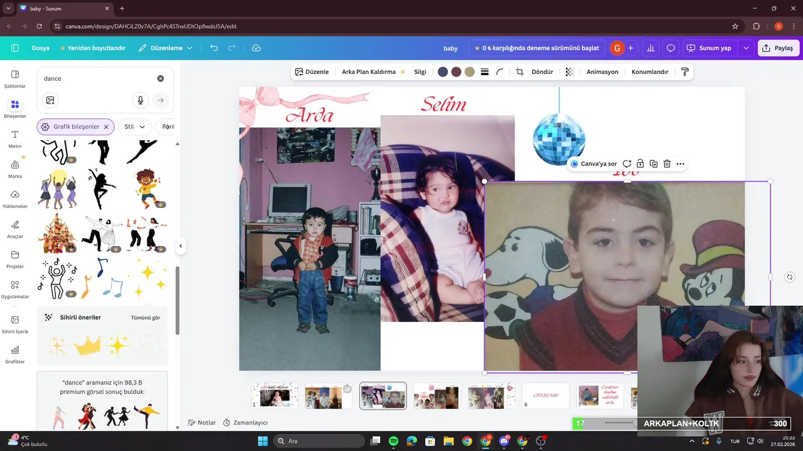Insert the gold crown suggested graphic

87,345
